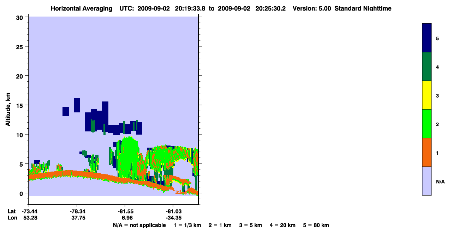Click the y-axis tick label 15
Image resolution: width=459 pixels, height=235 pixels.
tap(20, 105)
